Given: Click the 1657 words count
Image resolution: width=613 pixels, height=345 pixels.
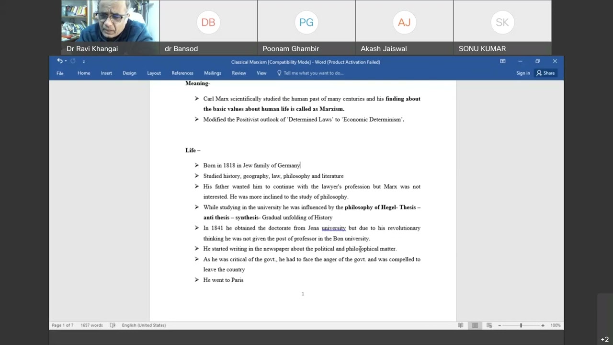Looking at the screenshot, I should tap(91, 325).
